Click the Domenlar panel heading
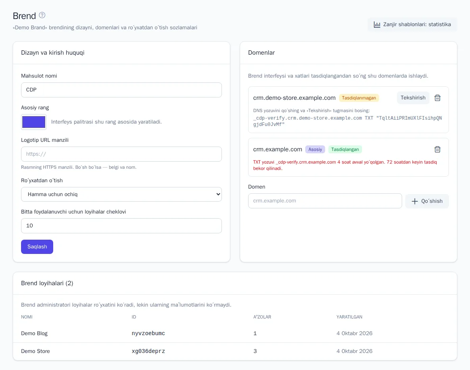Viewport: 470px width, 370px height. point(261,53)
